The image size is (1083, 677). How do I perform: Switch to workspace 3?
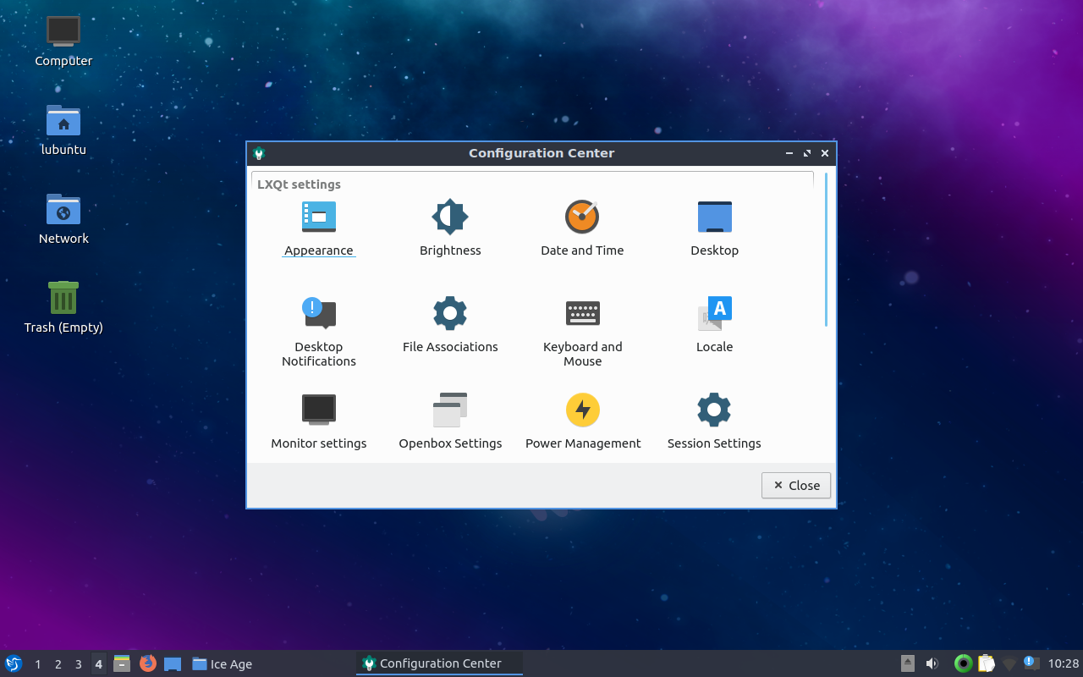pyautogui.click(x=79, y=664)
